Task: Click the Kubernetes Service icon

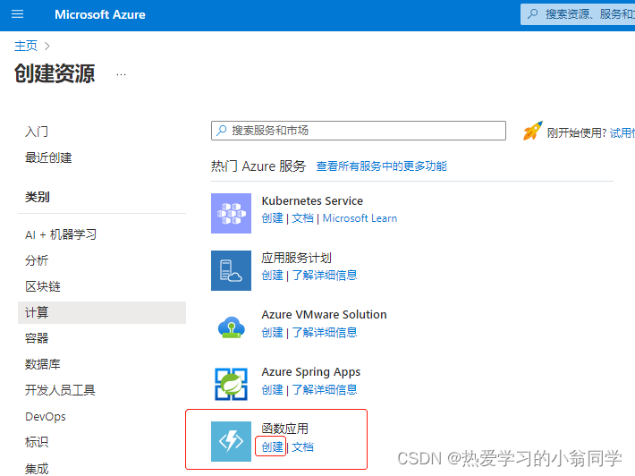Action: pos(231,213)
